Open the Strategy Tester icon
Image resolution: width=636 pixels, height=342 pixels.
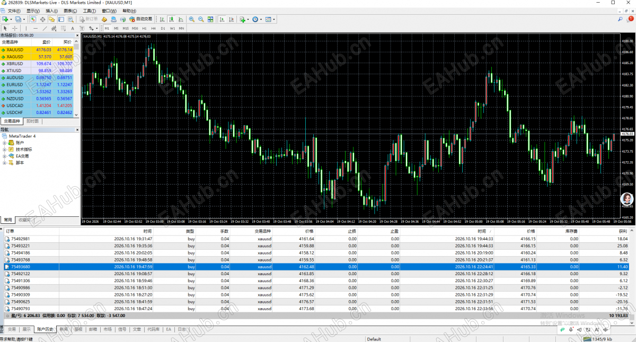[70, 19]
